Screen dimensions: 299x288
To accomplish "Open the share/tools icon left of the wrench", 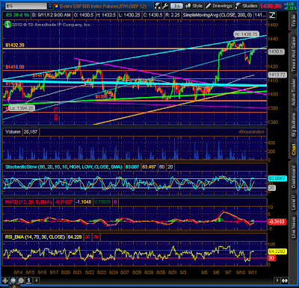I will point(157,6).
